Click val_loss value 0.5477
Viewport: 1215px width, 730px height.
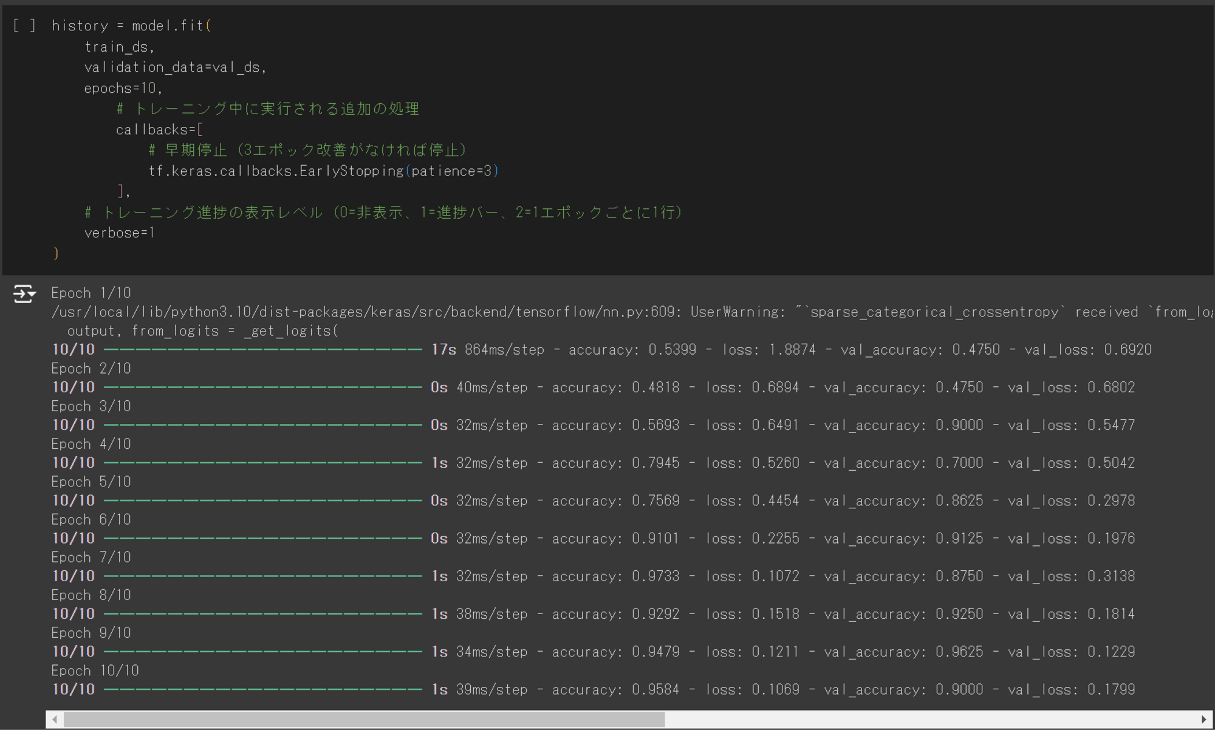[x=1111, y=425]
